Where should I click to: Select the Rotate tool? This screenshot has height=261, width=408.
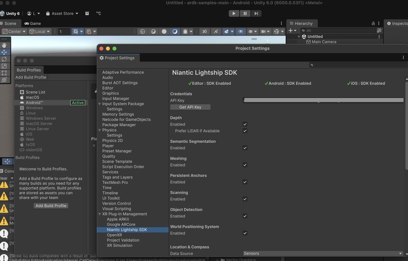4,59
